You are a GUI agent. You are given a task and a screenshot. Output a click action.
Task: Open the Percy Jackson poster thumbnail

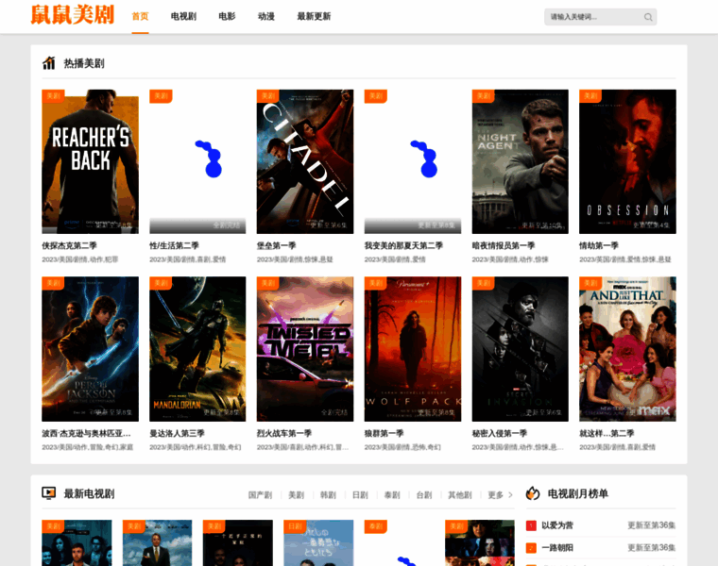click(90, 349)
